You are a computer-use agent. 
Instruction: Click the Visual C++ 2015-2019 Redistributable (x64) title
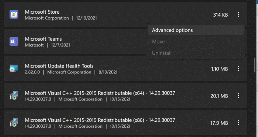coord(100,93)
